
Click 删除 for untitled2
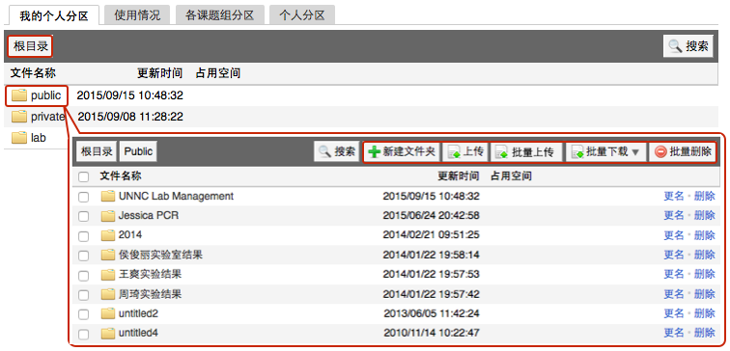704,313
